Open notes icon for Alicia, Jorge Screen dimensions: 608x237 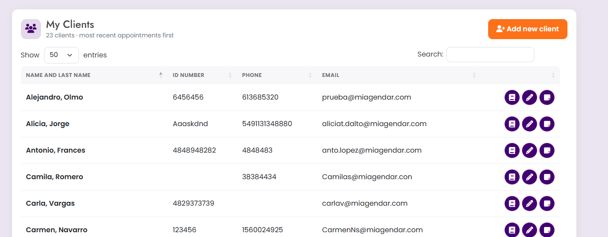click(x=547, y=124)
